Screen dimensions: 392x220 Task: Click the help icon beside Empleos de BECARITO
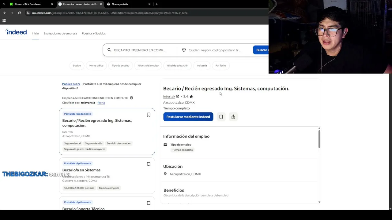[x=131, y=98]
